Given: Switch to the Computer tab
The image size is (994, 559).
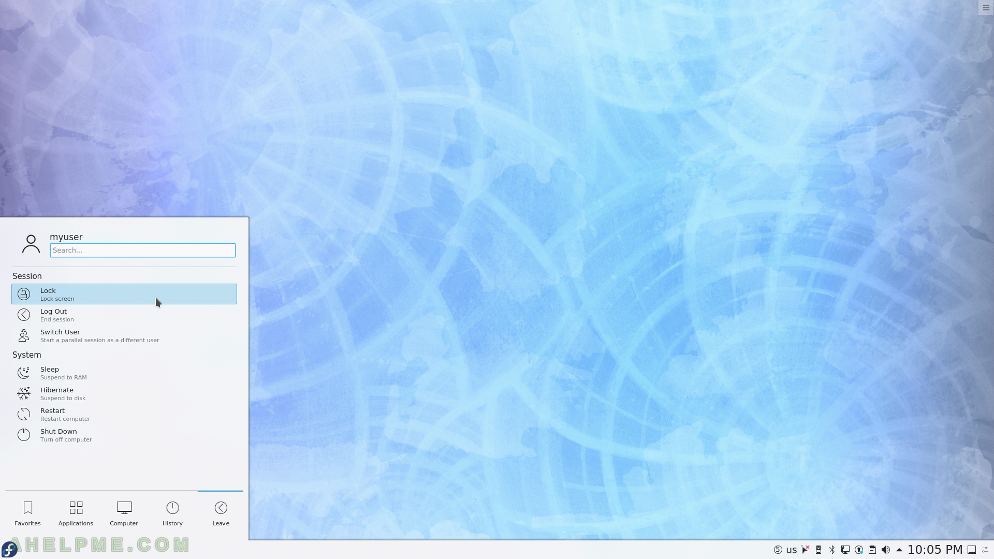Looking at the screenshot, I should point(124,513).
